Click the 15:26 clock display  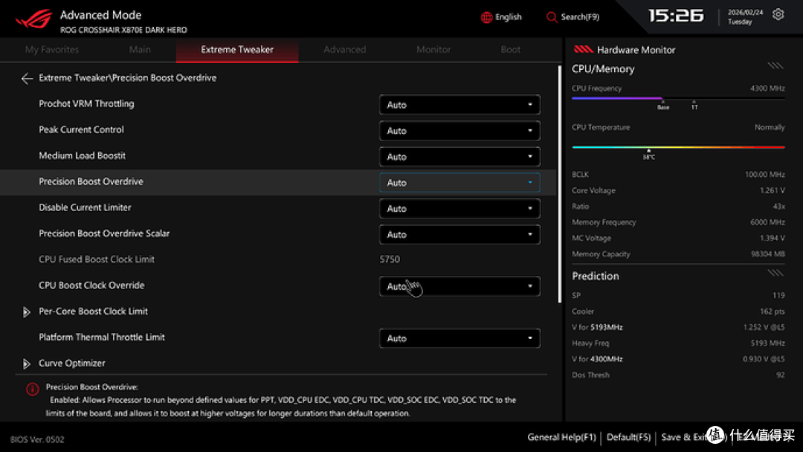tap(676, 16)
